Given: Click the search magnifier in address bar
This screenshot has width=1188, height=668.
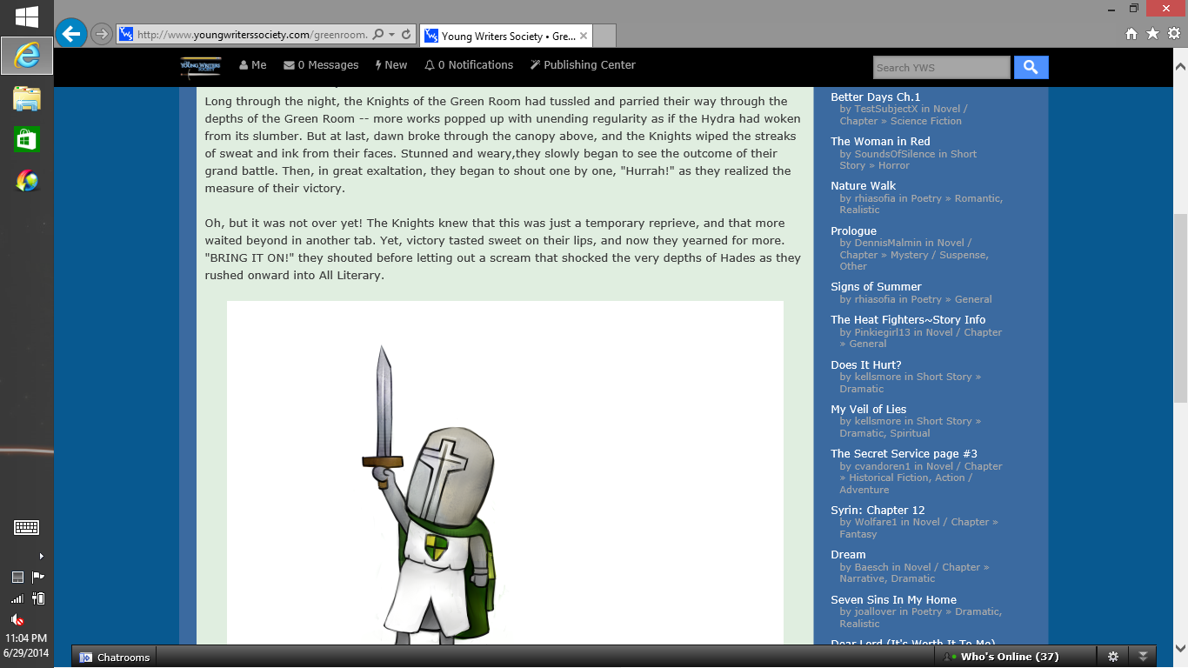Looking at the screenshot, I should point(377,35).
